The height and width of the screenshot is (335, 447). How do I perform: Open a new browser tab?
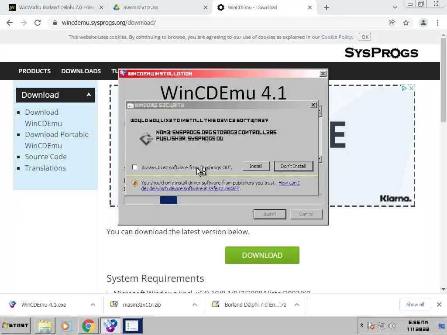pyautogui.click(x=327, y=8)
